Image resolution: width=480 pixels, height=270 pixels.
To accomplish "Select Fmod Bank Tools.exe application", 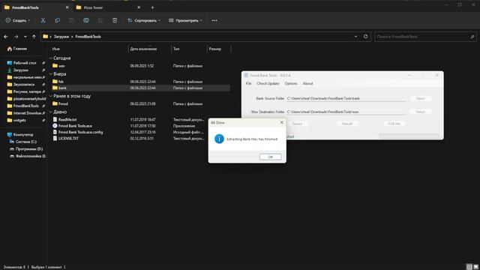I will pyautogui.click(x=75, y=126).
